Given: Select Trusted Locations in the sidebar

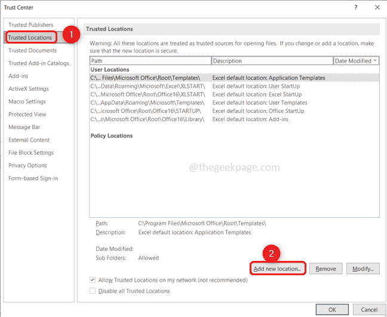Looking at the screenshot, I should click(x=30, y=38).
